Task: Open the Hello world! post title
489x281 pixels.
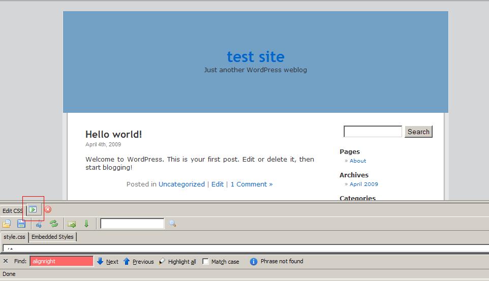Action: [x=113, y=135]
